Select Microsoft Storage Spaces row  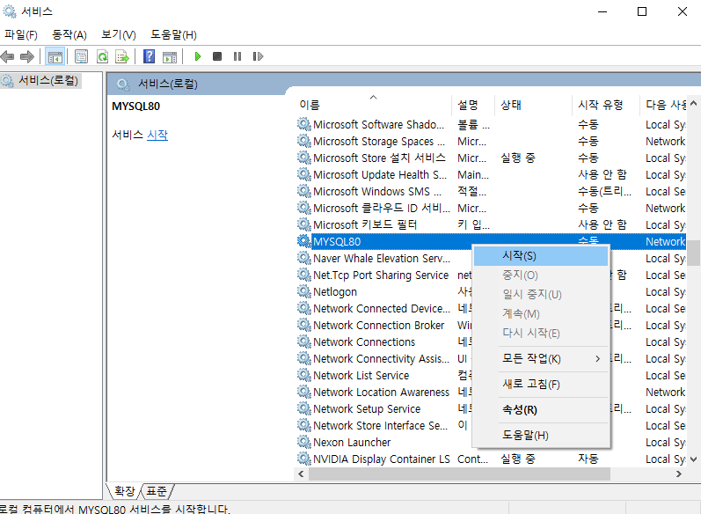pos(491,141)
